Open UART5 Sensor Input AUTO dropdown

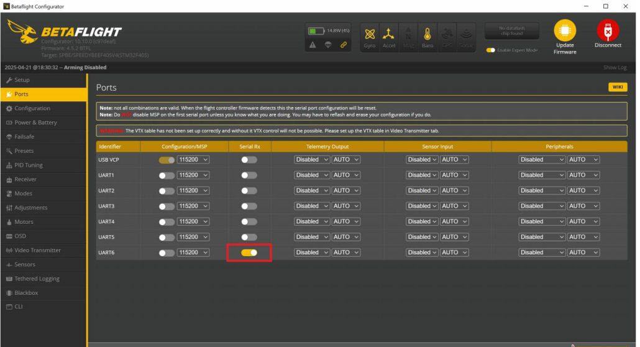click(x=454, y=237)
